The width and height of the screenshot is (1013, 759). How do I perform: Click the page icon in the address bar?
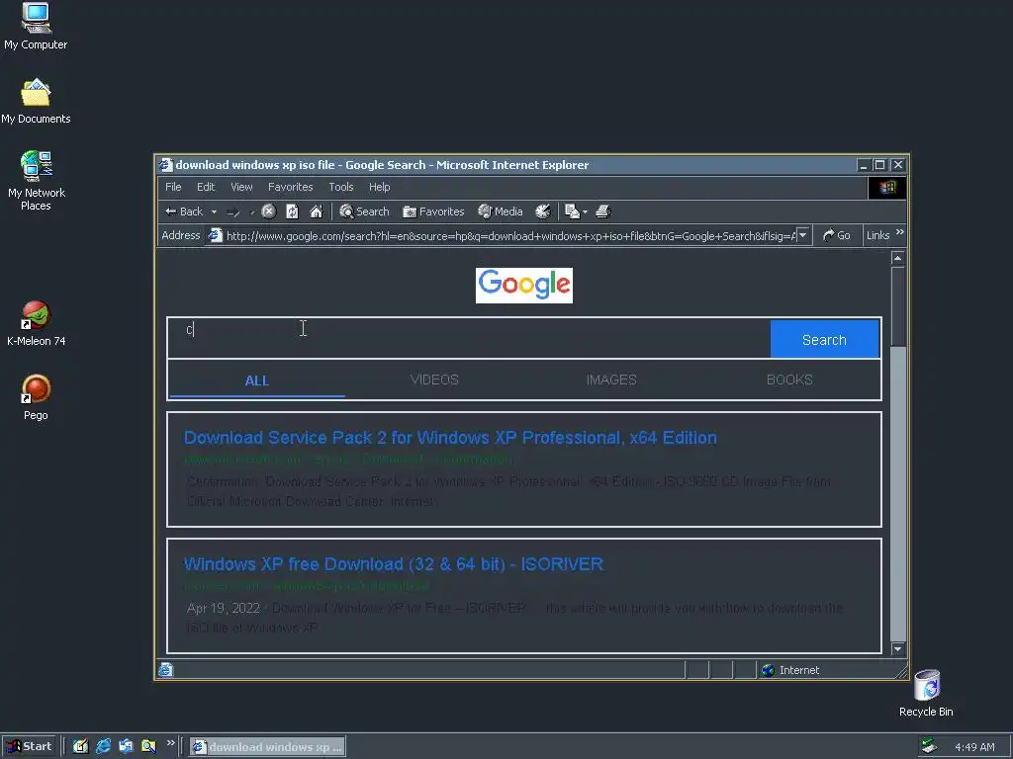[215, 236]
